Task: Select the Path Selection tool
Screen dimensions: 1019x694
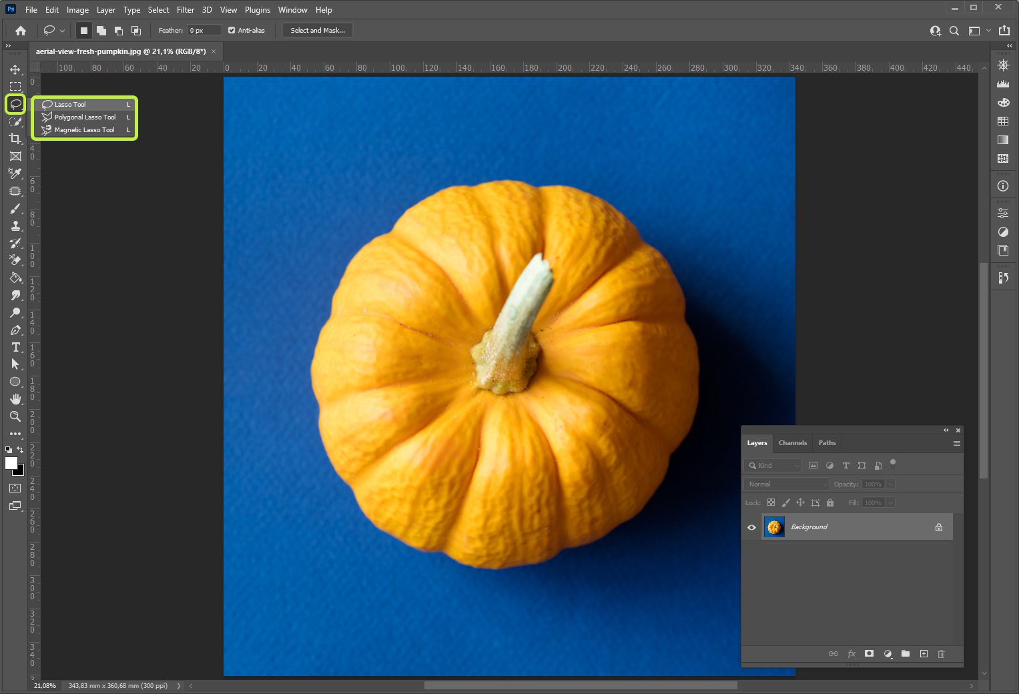Action: pyautogui.click(x=15, y=364)
